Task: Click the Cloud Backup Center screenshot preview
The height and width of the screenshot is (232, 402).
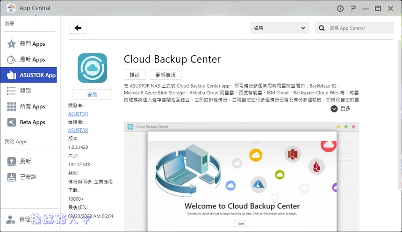Action: point(242,177)
